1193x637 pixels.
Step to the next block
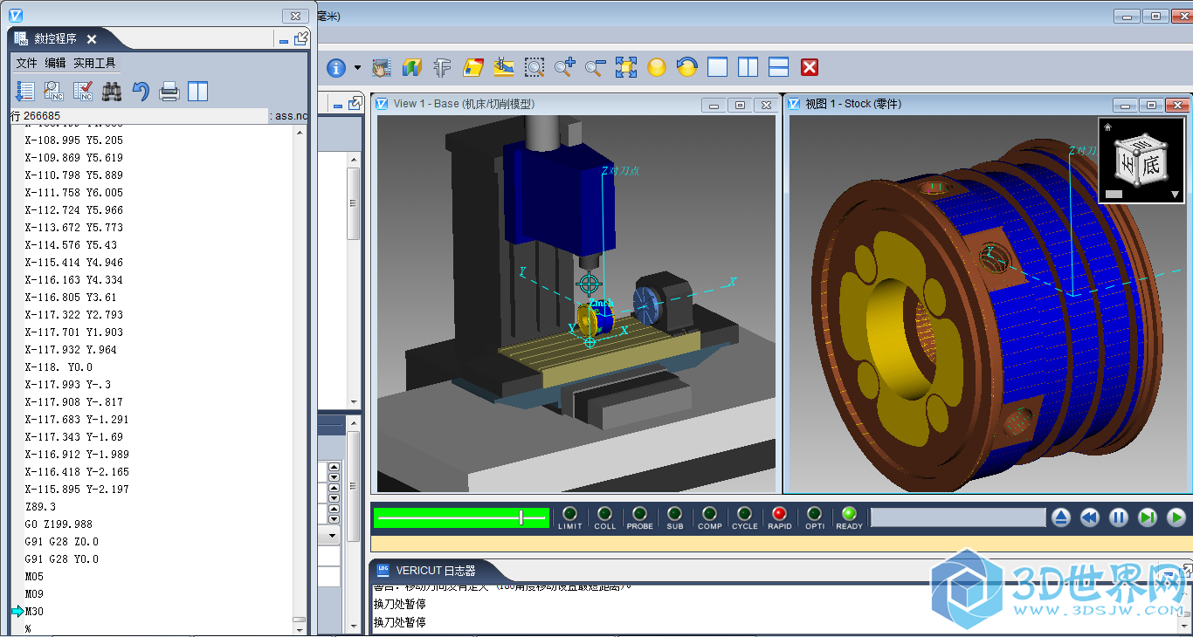tap(1148, 517)
